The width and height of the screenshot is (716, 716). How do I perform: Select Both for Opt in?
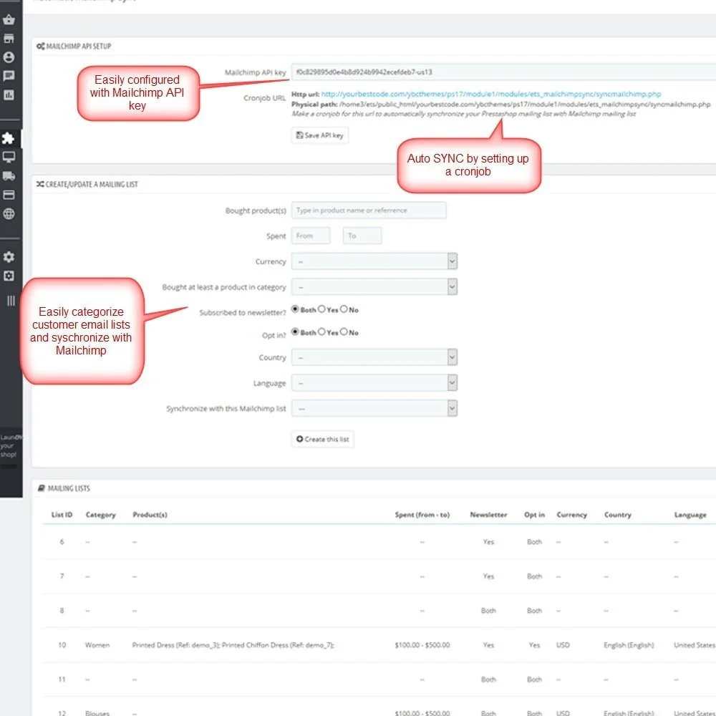coord(296,332)
